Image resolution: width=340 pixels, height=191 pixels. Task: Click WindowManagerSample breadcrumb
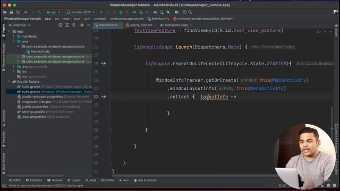[x=22, y=19]
